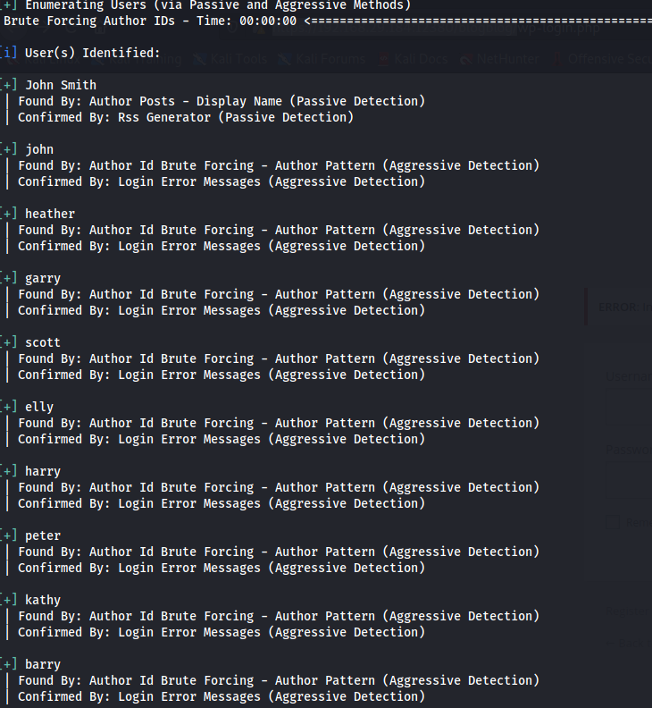Click the [+] marker next to heather
Image resolution: width=652 pixels, height=708 pixels.
tap(8, 214)
